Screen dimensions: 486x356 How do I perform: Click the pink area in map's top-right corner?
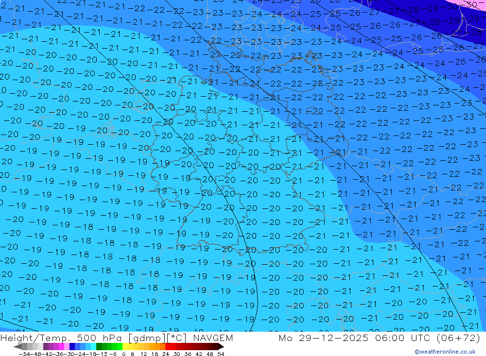(x=474, y=3)
